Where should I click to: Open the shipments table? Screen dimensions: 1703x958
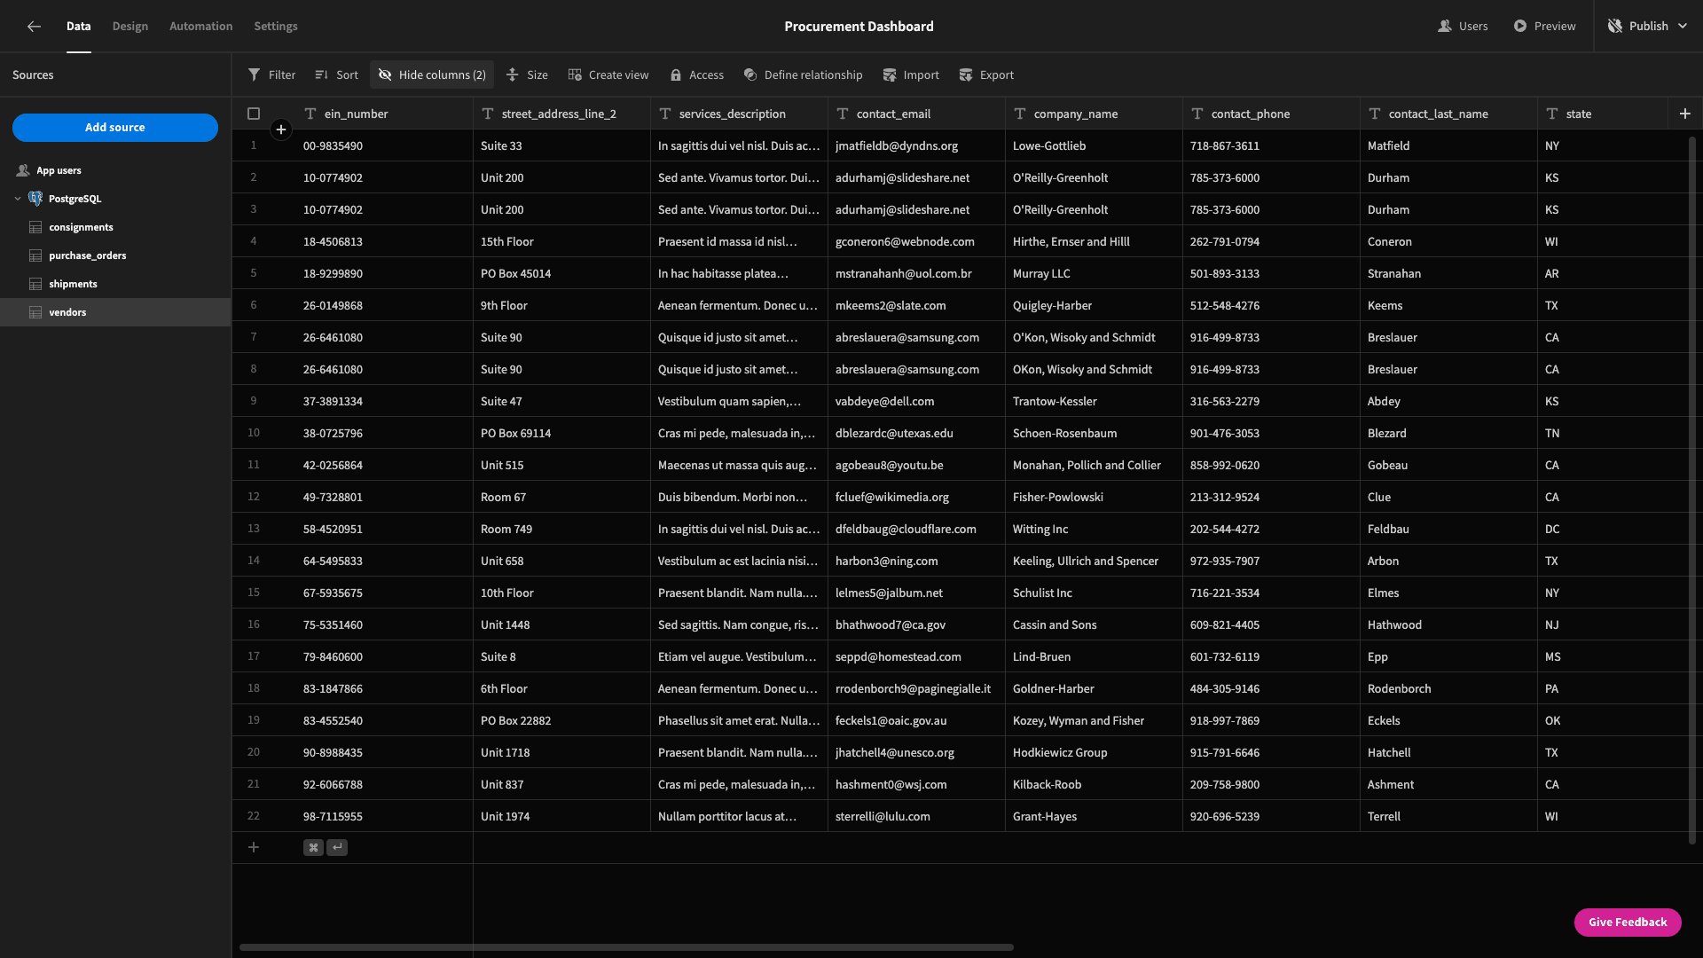(x=115, y=284)
